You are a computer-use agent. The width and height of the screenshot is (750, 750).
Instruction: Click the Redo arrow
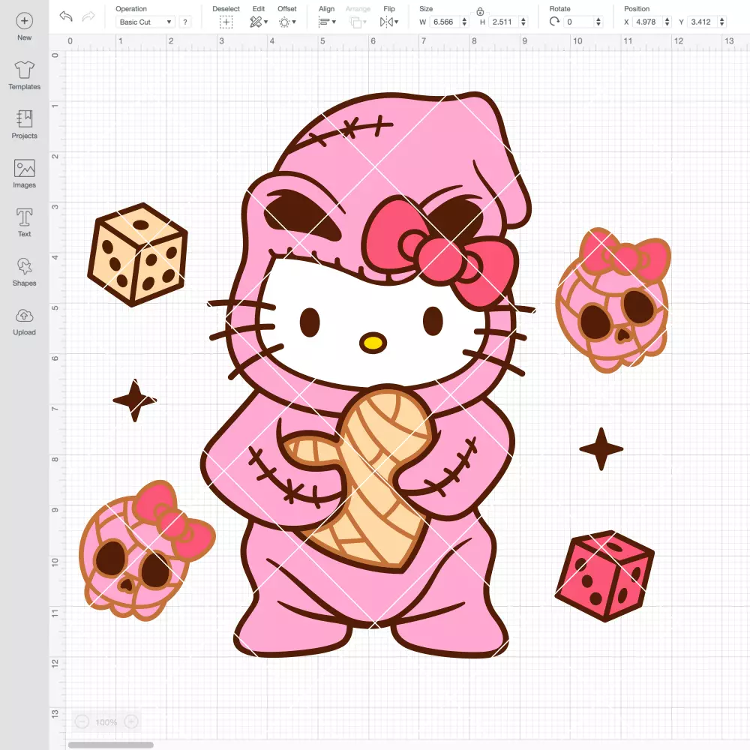point(88,16)
